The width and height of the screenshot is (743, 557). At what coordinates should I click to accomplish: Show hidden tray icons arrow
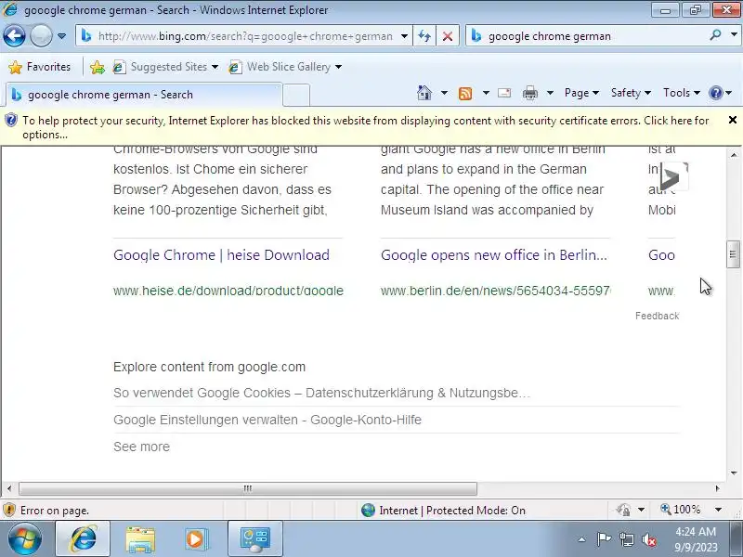pyautogui.click(x=582, y=539)
